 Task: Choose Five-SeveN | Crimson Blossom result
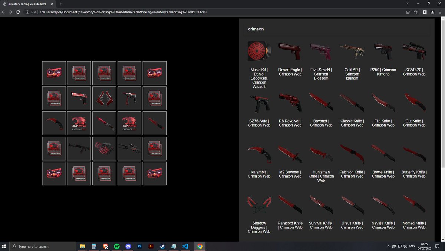(x=321, y=61)
